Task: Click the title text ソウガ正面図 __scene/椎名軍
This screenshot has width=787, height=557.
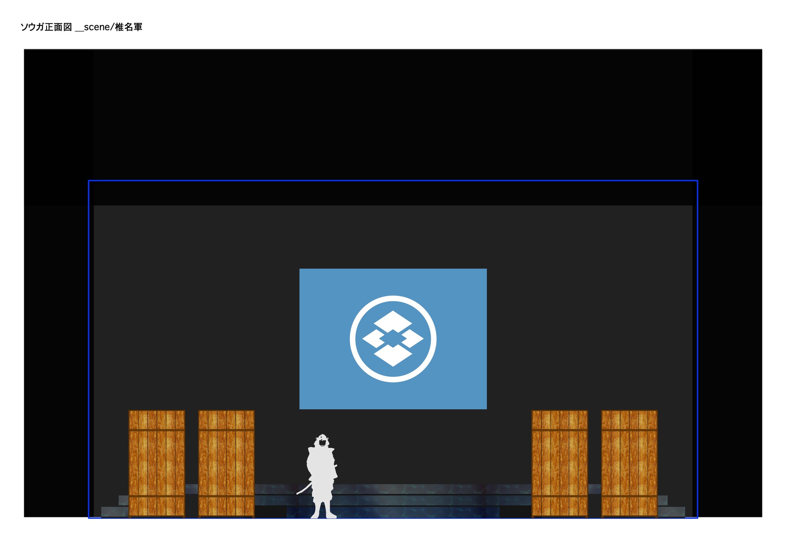Action: point(81,27)
